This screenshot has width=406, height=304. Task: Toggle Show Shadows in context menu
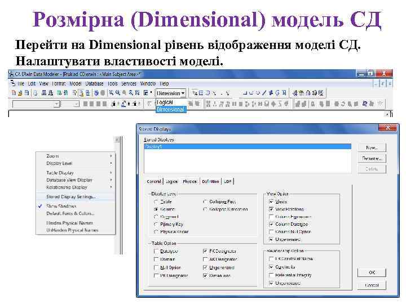[x=76, y=206]
